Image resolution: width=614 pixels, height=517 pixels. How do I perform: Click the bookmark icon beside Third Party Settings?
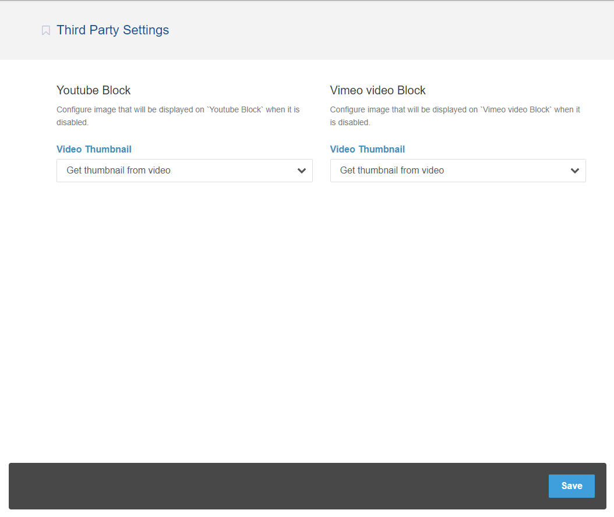click(46, 30)
